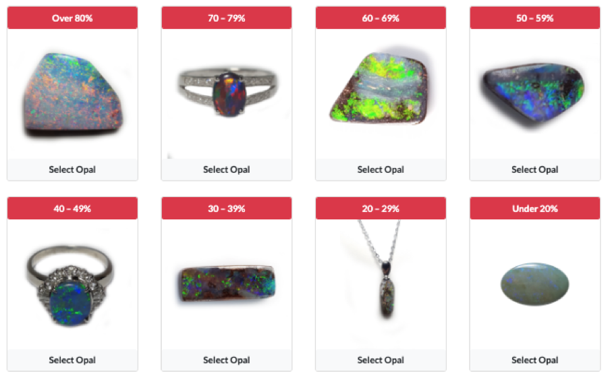Click the 70 – 79% red header

coord(227,18)
